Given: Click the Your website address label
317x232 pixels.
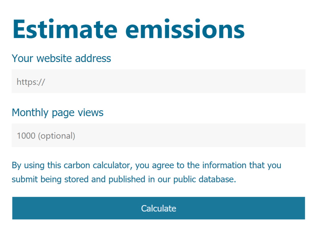Looking at the screenshot, I should pos(61,58).
